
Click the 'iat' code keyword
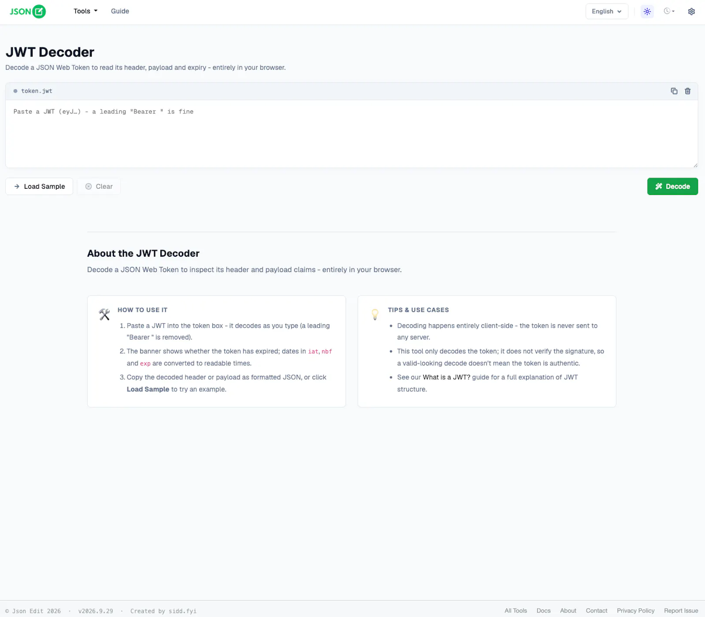(313, 352)
